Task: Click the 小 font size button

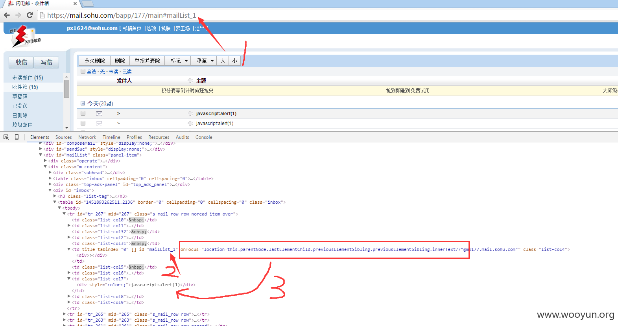Action: [234, 61]
